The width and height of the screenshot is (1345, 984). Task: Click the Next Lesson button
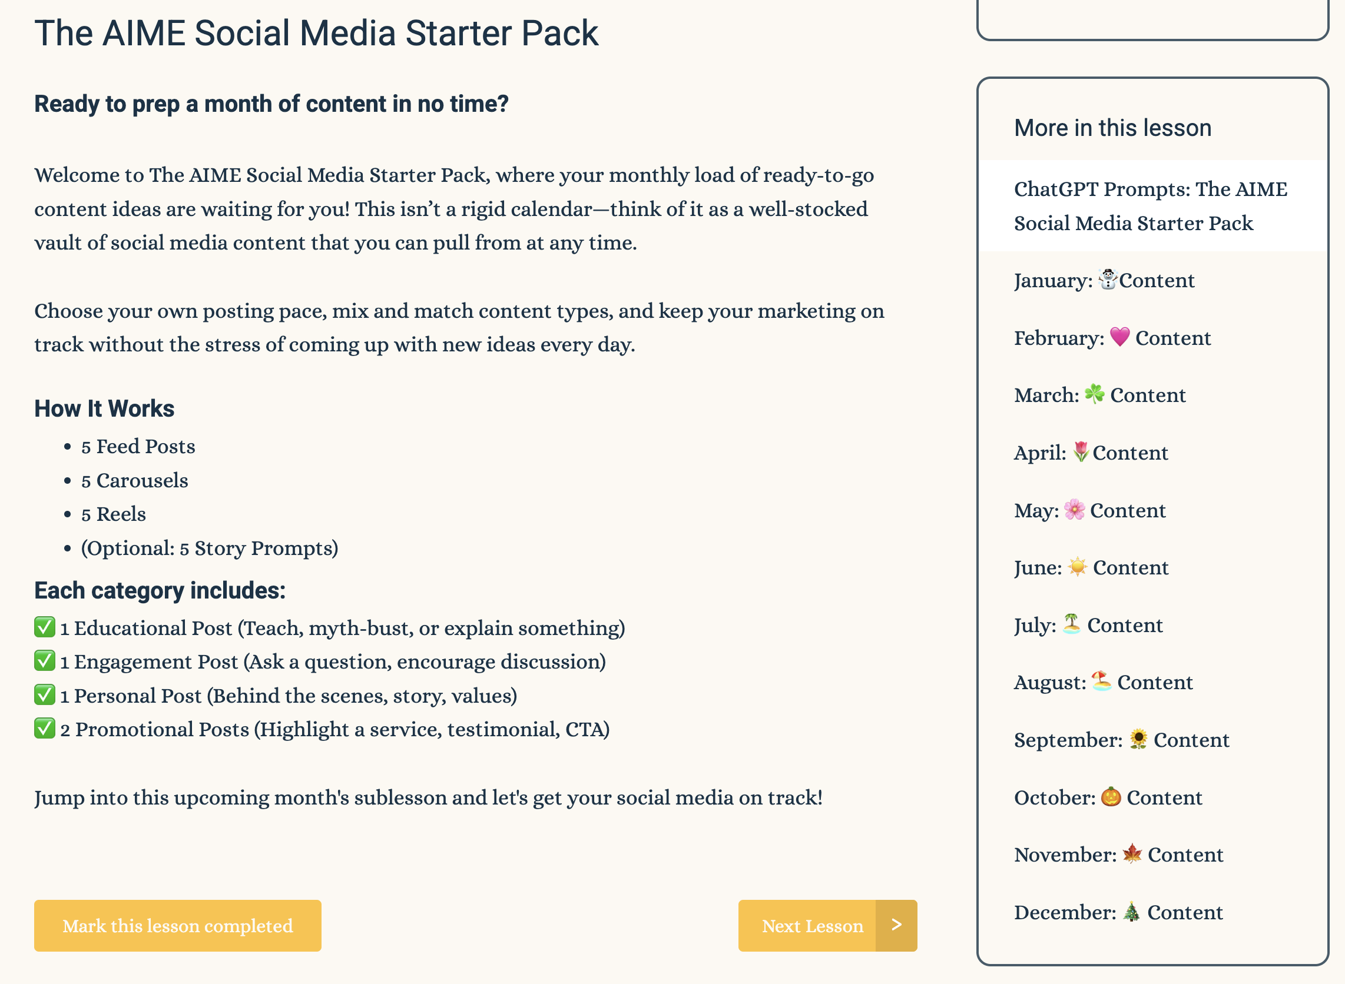811,926
